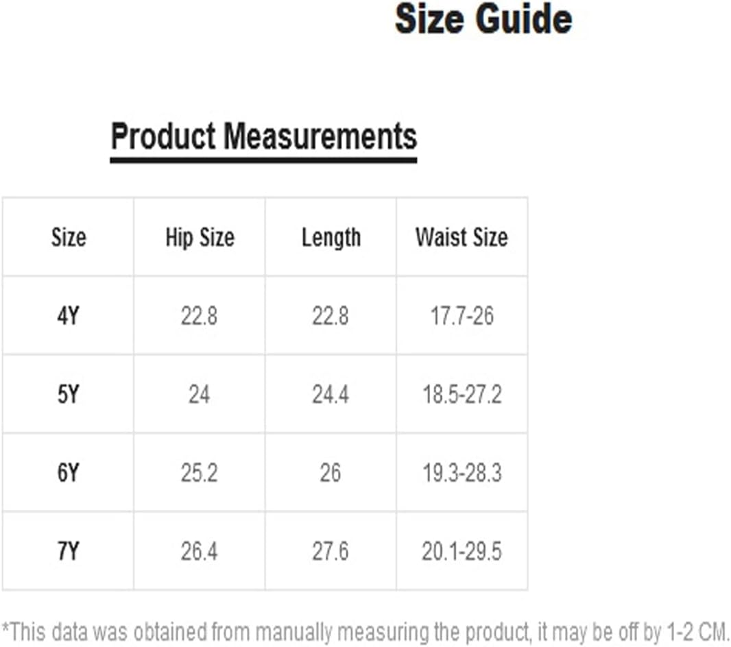Click the 4Y waist value 17.7-26

point(462,316)
